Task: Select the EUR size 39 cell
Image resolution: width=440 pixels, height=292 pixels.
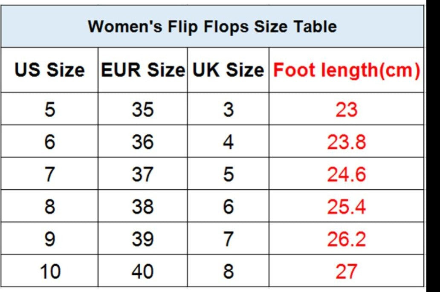Action: [143, 239]
